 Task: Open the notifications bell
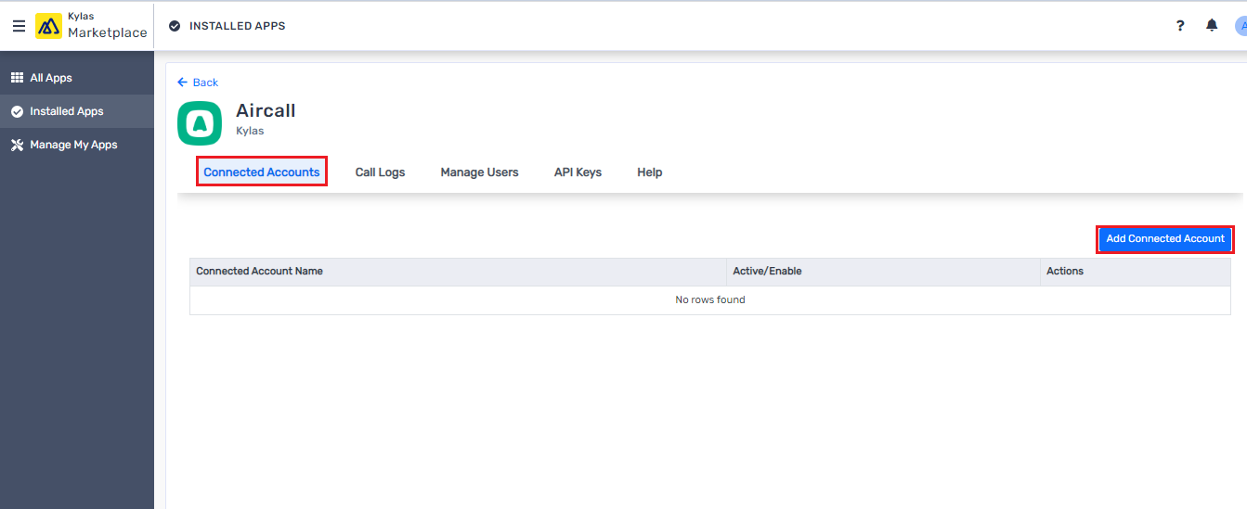1212,26
